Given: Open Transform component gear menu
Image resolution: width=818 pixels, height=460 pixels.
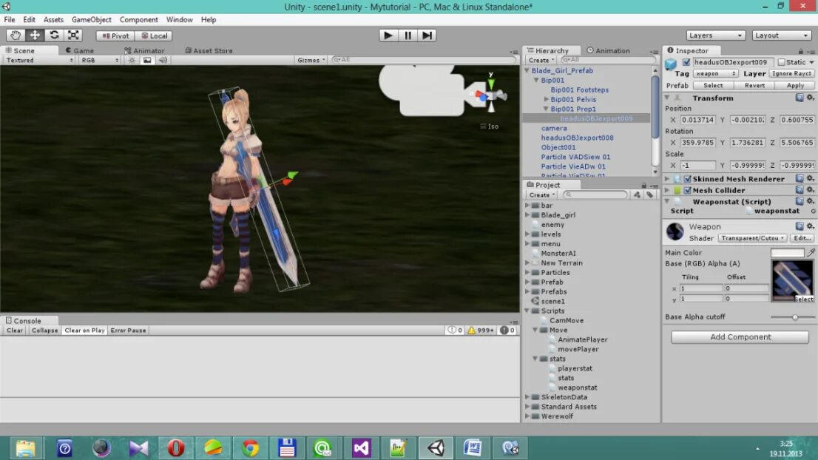Looking at the screenshot, I should (x=810, y=98).
